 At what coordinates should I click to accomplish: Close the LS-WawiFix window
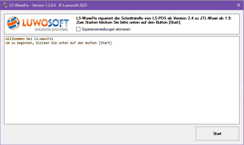click(239, 5)
